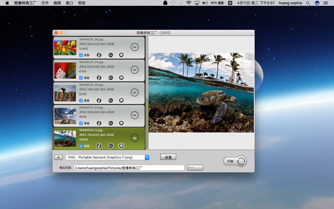
Task: Remove 16444524_38.jpg using its X icon
Action: 121,55
